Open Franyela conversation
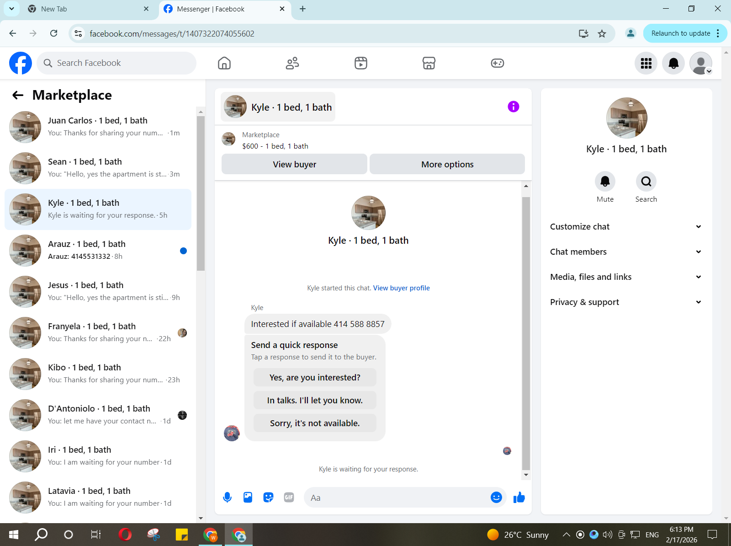 (x=98, y=333)
